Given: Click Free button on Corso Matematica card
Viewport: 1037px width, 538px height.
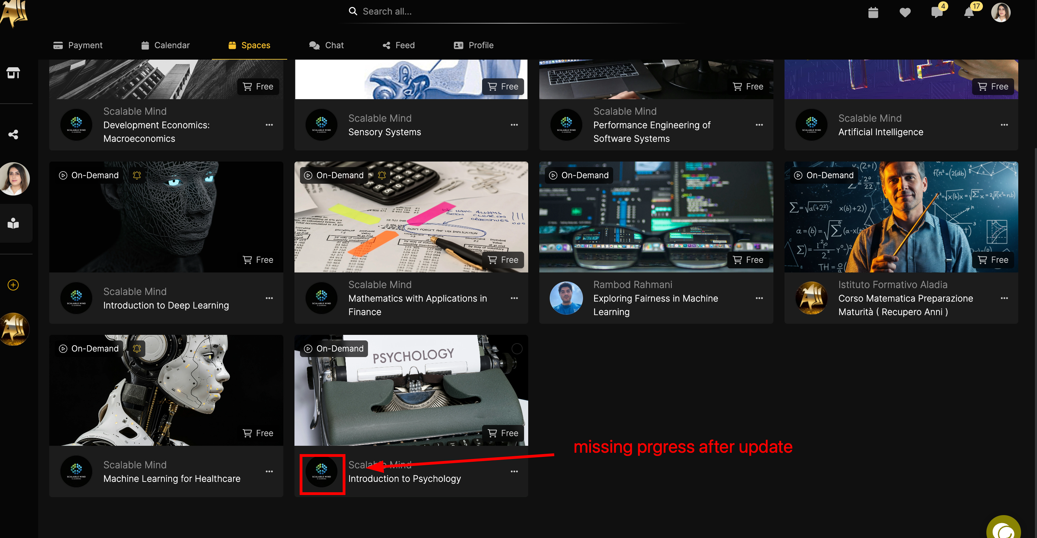Looking at the screenshot, I should click(x=993, y=260).
